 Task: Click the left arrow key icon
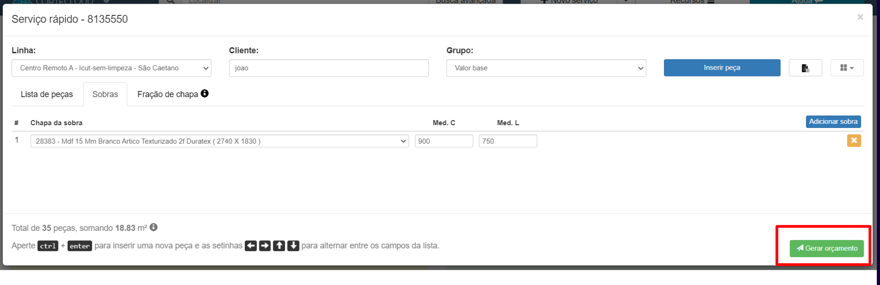click(x=251, y=246)
